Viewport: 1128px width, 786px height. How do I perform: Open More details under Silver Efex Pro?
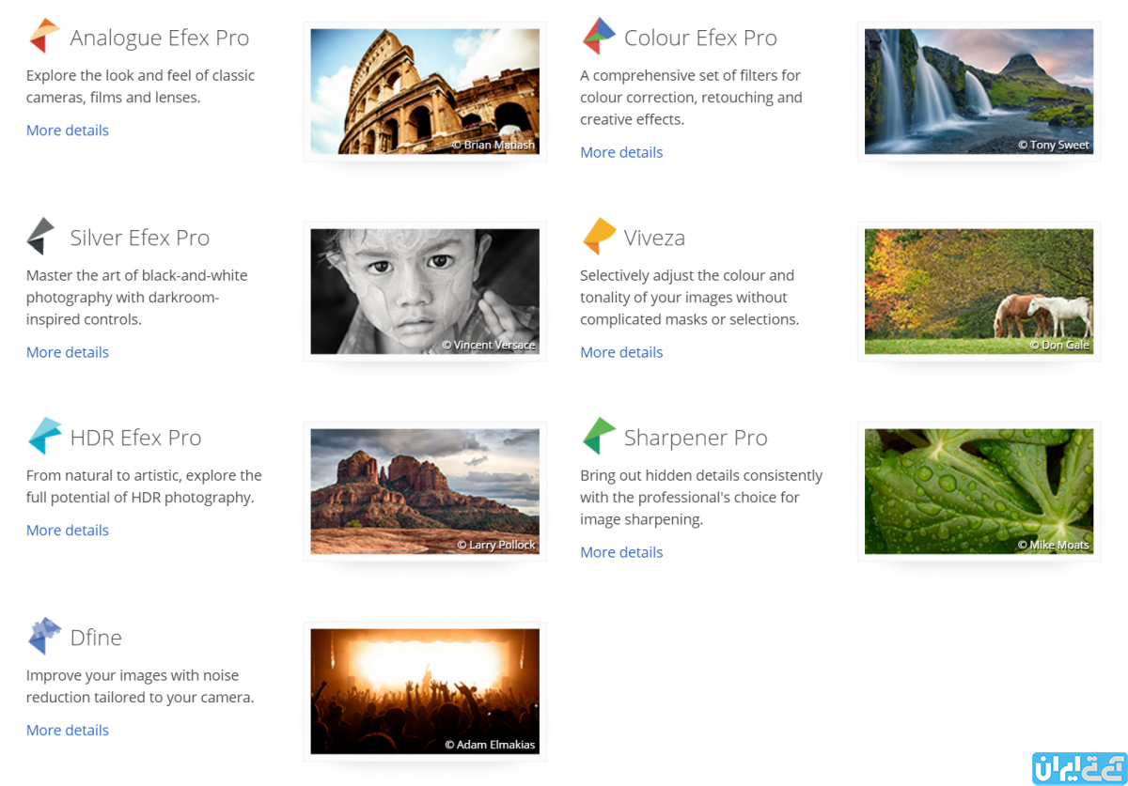[68, 352]
